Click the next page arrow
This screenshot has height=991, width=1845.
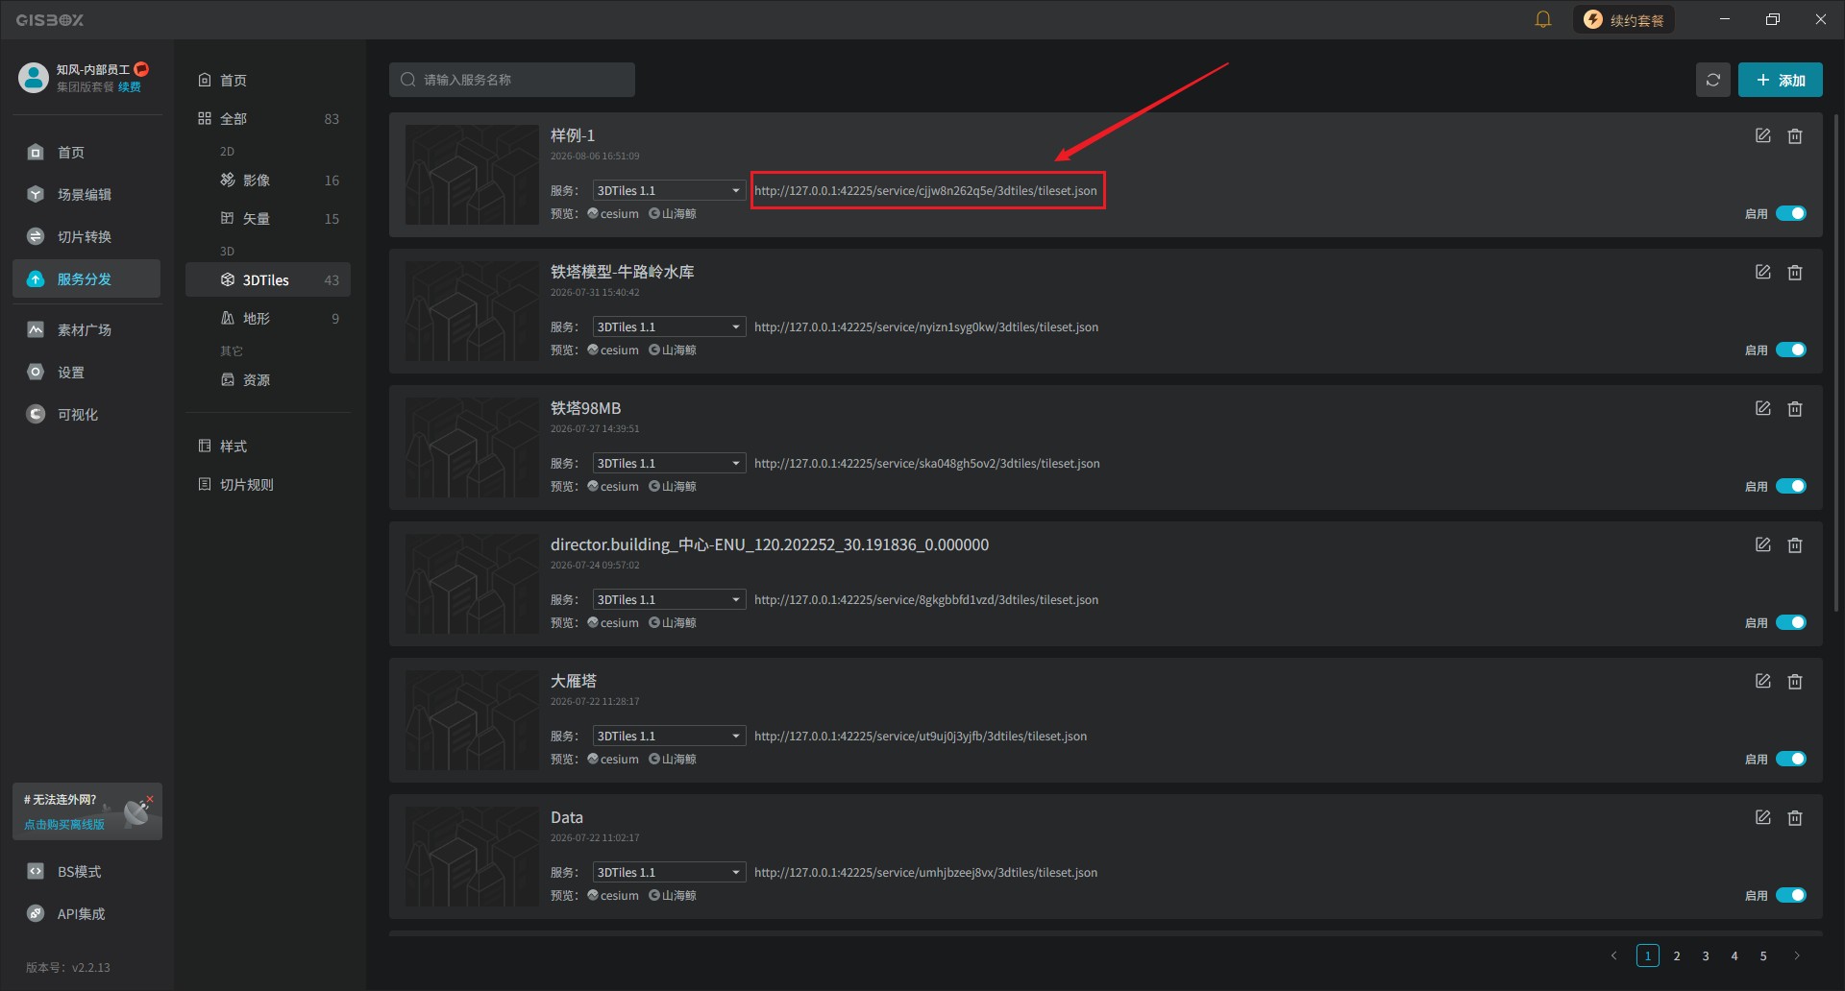1797,956
